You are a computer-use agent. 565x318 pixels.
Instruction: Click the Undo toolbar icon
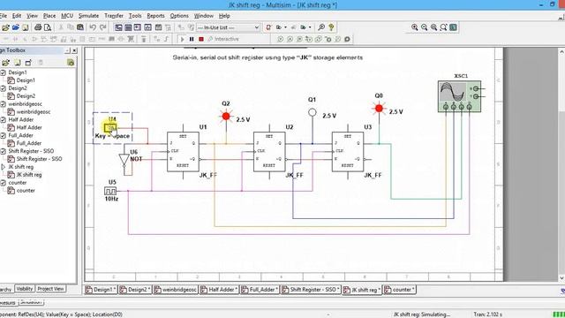(x=93, y=27)
